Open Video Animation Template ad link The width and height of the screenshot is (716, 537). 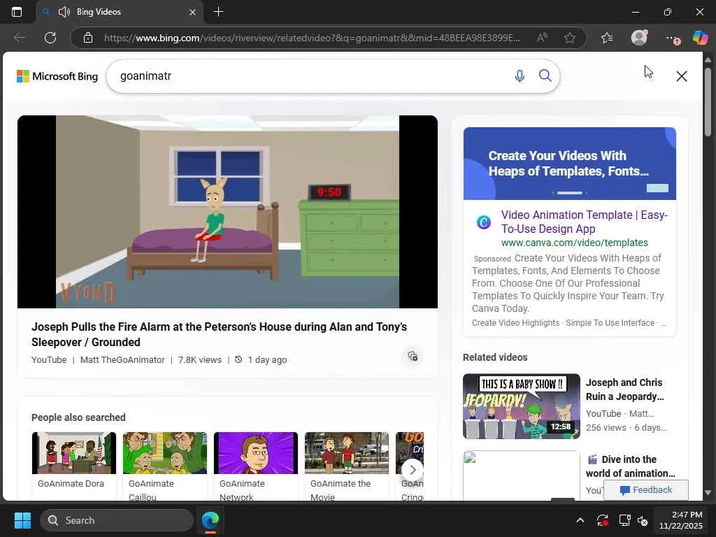pyautogui.click(x=584, y=222)
